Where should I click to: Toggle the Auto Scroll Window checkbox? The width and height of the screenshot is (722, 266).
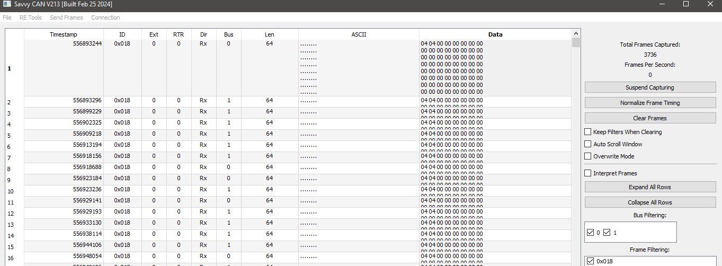[x=587, y=144]
